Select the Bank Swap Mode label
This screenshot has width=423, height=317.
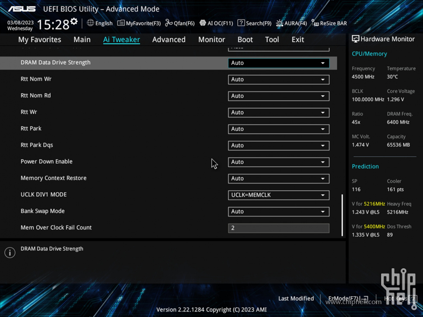pos(43,211)
